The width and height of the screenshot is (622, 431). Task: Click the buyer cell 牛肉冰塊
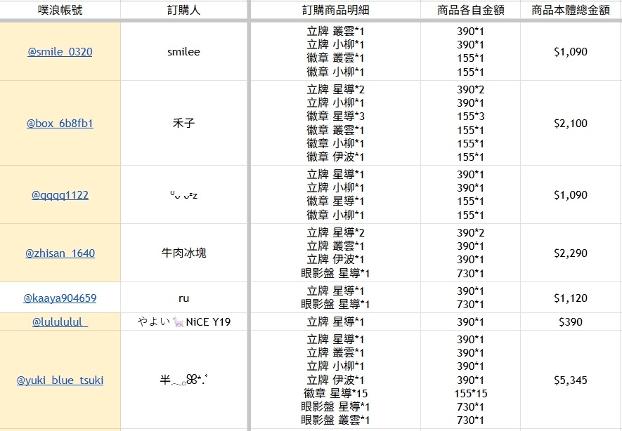point(183,253)
